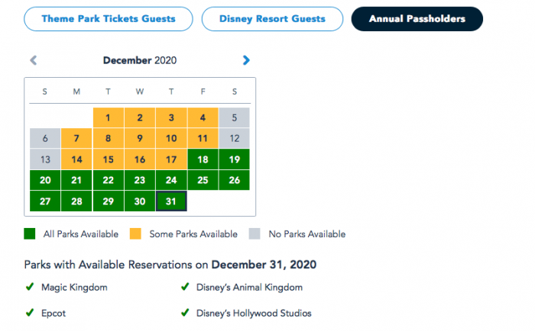
Task: Select December 31 on the calendar
Action: click(x=171, y=201)
